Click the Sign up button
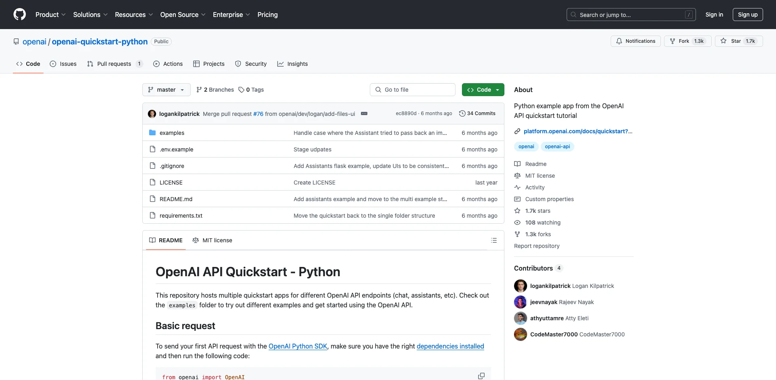The height and width of the screenshot is (380, 776). (x=748, y=15)
